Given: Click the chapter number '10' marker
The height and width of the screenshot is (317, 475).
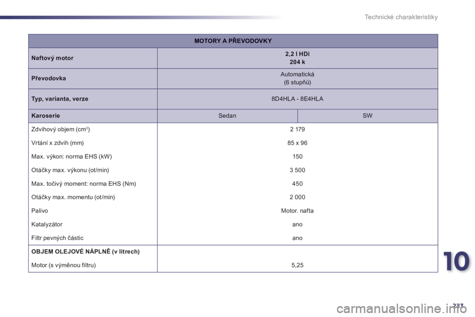Looking at the screenshot, I should [456, 261].
